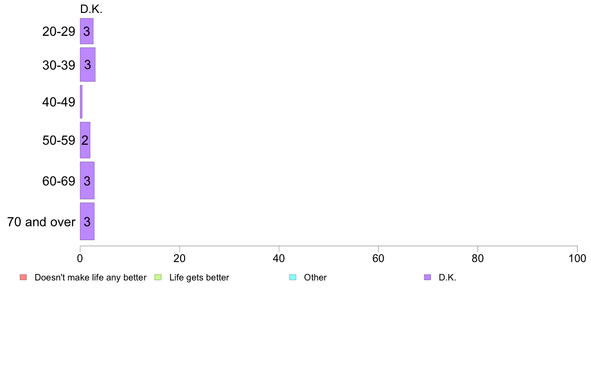Select the 50-59 bar labeled 2

85,140
